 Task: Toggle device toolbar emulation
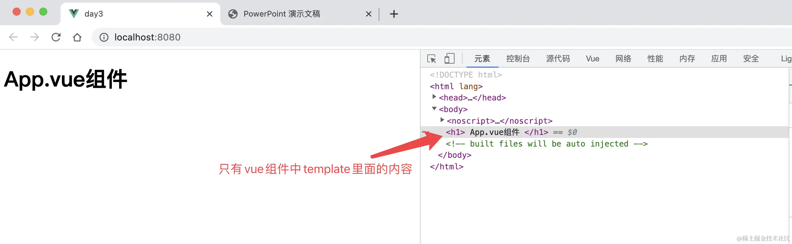pyautogui.click(x=450, y=59)
